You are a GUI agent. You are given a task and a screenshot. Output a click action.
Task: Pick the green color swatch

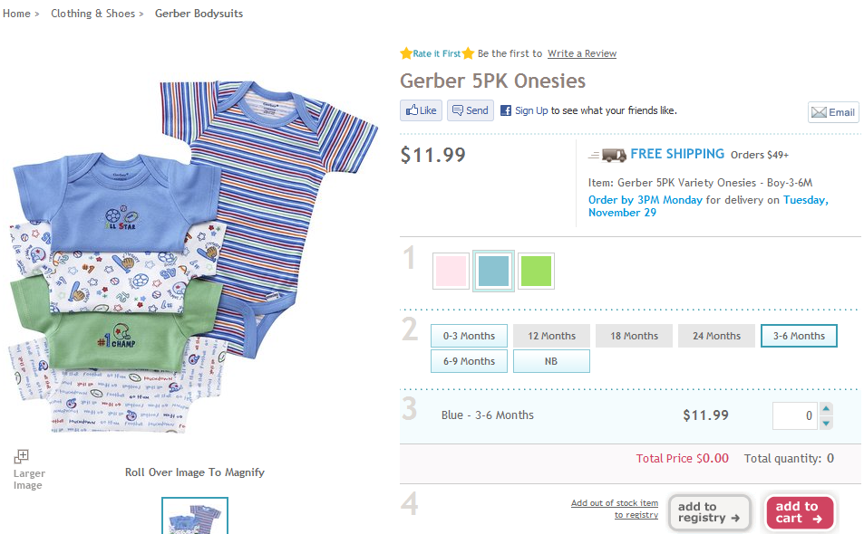[x=536, y=271]
